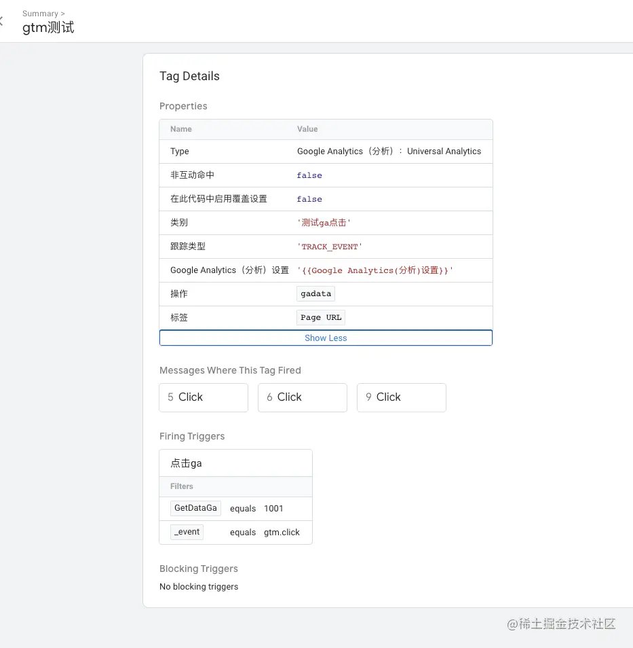Select the Messages Where This Tag Fired heading
This screenshot has height=648, width=633.
pos(230,370)
